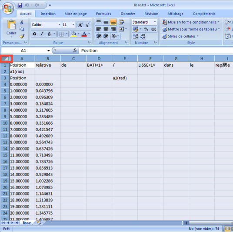Viewport: 233px width, 232px height.
Task: Open the Calibri font name dropdown
Action: point(60,24)
